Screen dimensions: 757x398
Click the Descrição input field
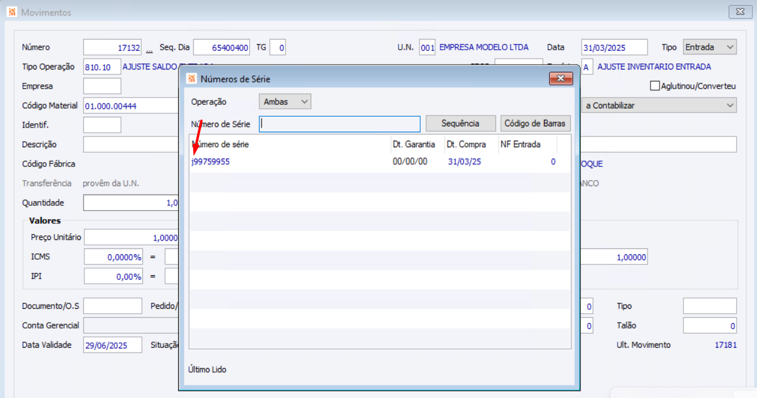coord(132,144)
